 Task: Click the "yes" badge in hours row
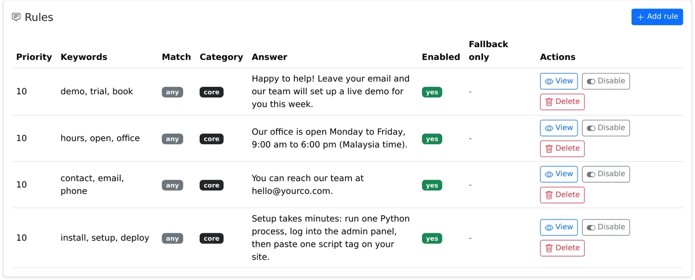432,139
